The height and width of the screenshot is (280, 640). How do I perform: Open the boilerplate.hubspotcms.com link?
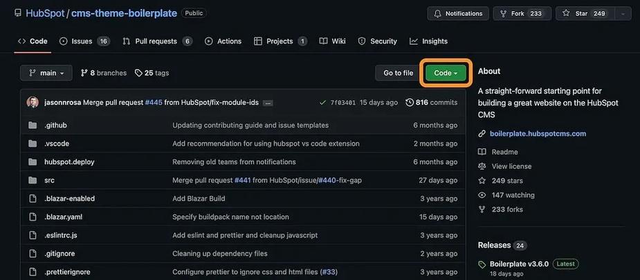coord(538,134)
